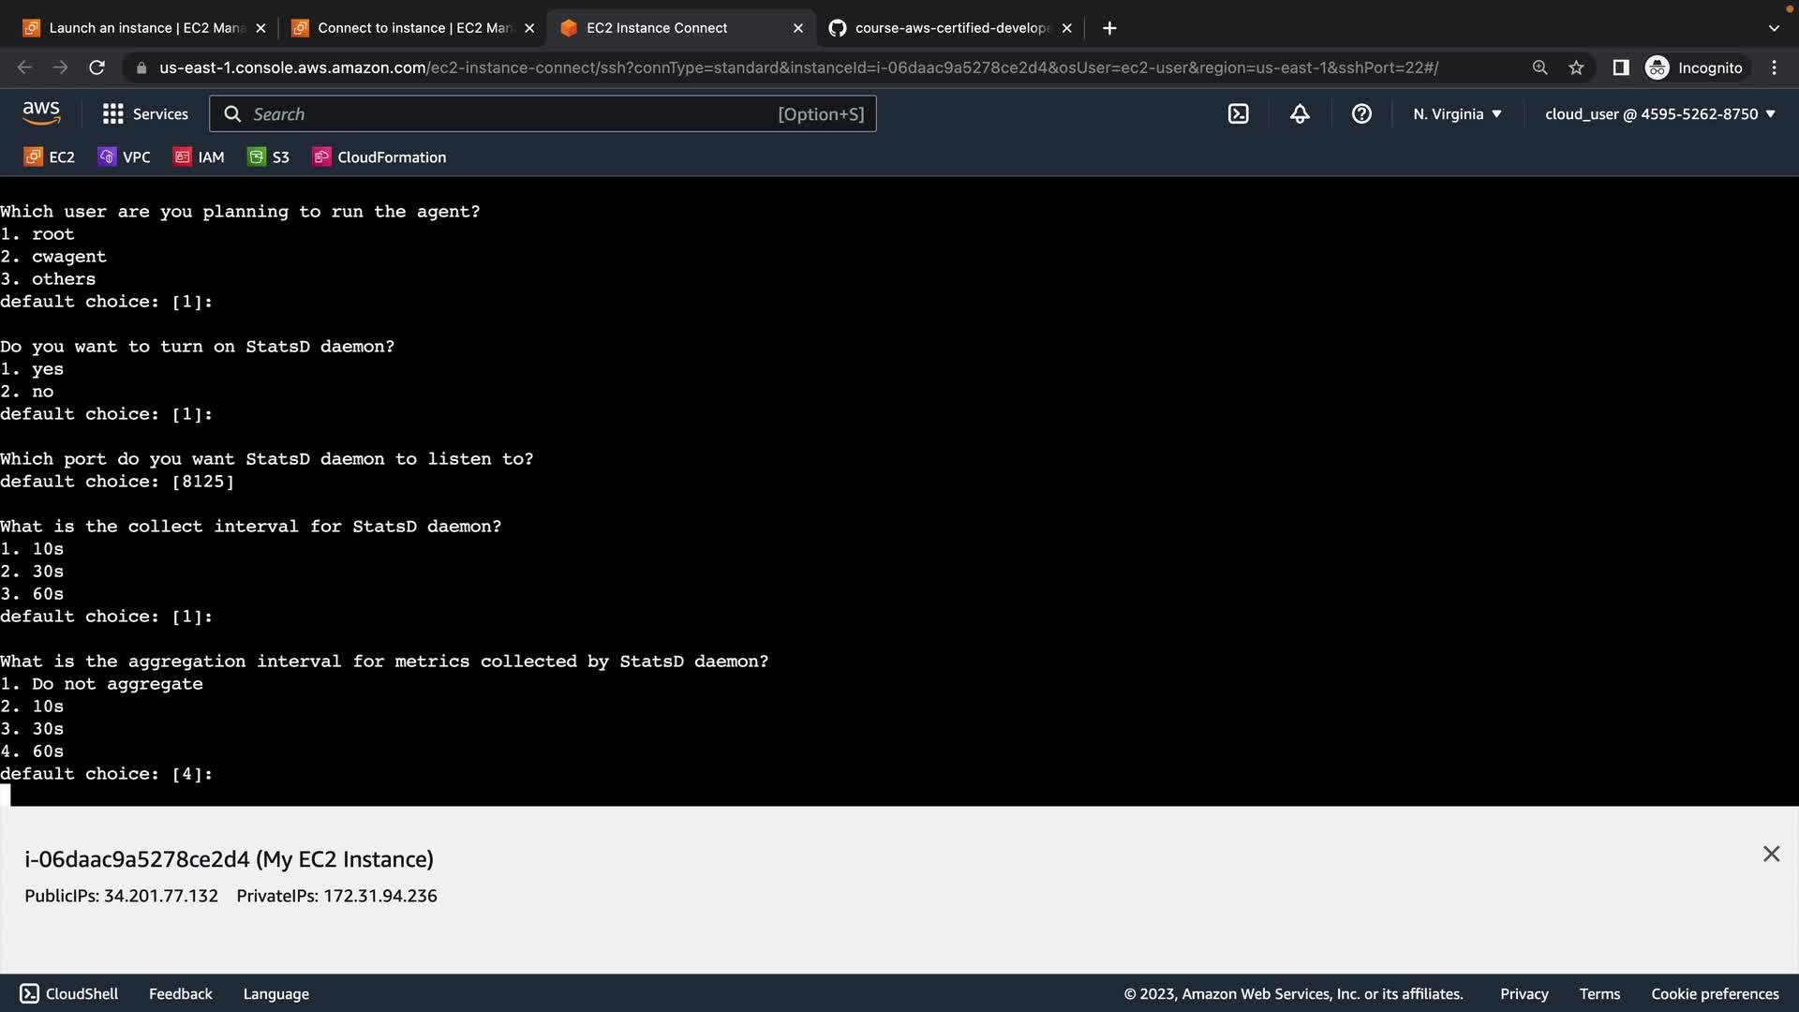The image size is (1799, 1012).
Task: Click the Feedback link in footer
Action: coord(180,994)
